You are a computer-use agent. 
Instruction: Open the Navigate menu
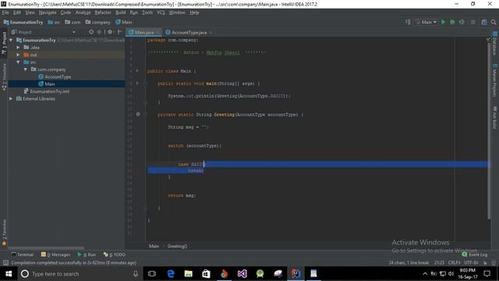48,12
